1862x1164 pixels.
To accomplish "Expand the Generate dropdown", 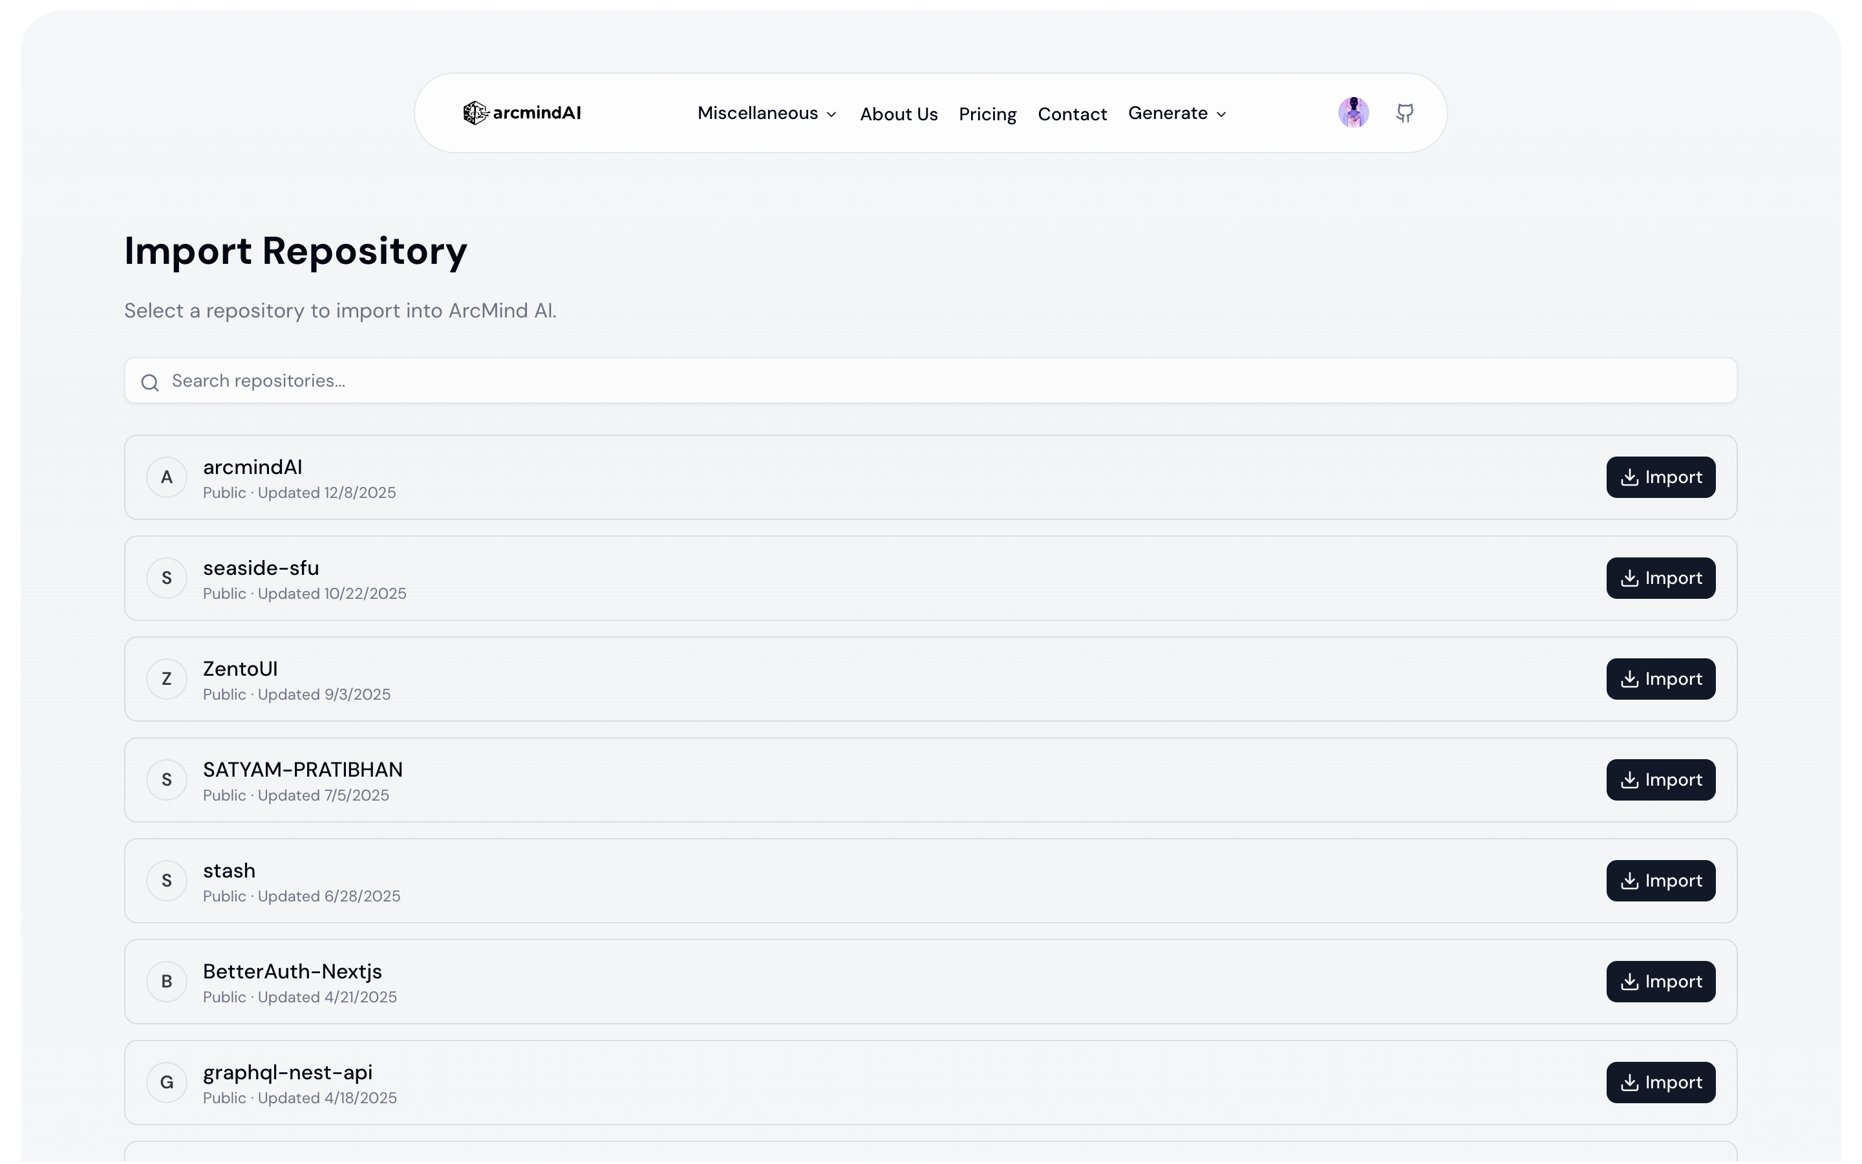I will [x=1177, y=113].
